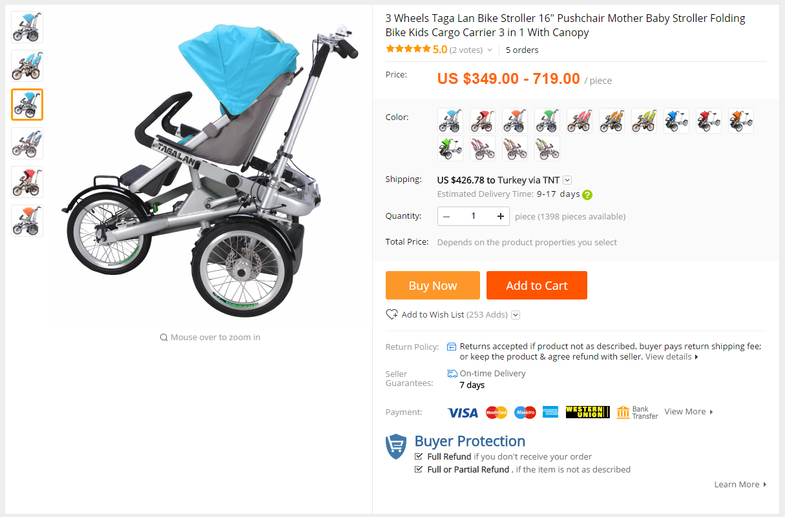The image size is (785, 517).
Task: Click the green delivery time help icon
Action: click(x=587, y=194)
